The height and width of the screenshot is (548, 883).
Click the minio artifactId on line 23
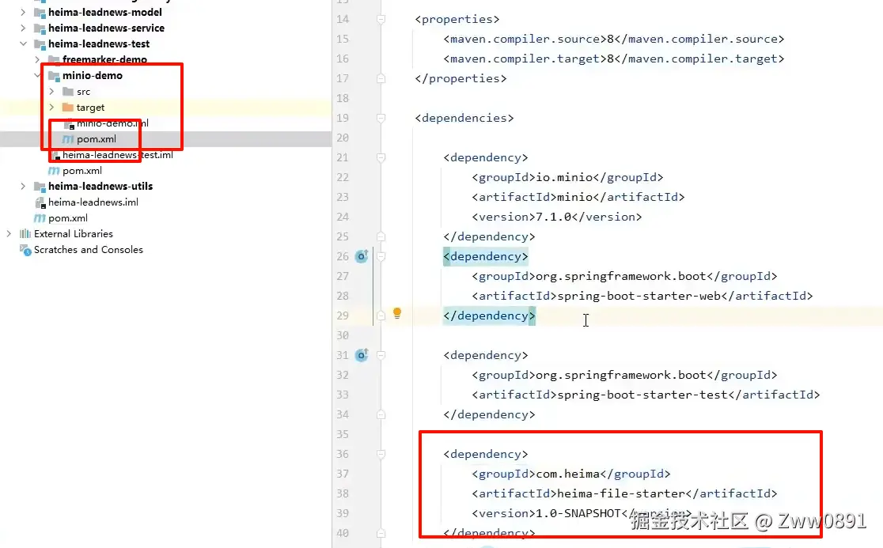(x=575, y=197)
